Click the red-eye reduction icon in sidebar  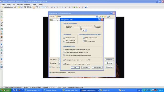click(2, 40)
